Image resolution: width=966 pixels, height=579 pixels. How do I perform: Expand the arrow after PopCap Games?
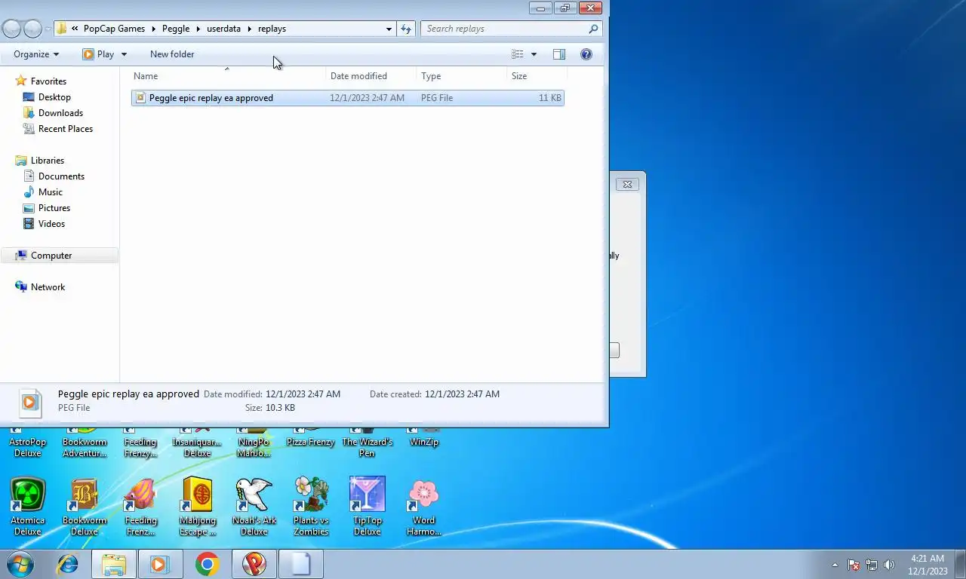click(x=153, y=29)
